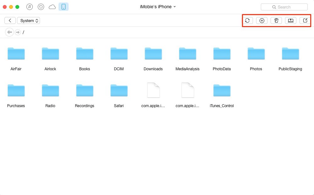Click the Search field
Image resolution: width=314 pixels, height=195 pixels.
coord(284,7)
